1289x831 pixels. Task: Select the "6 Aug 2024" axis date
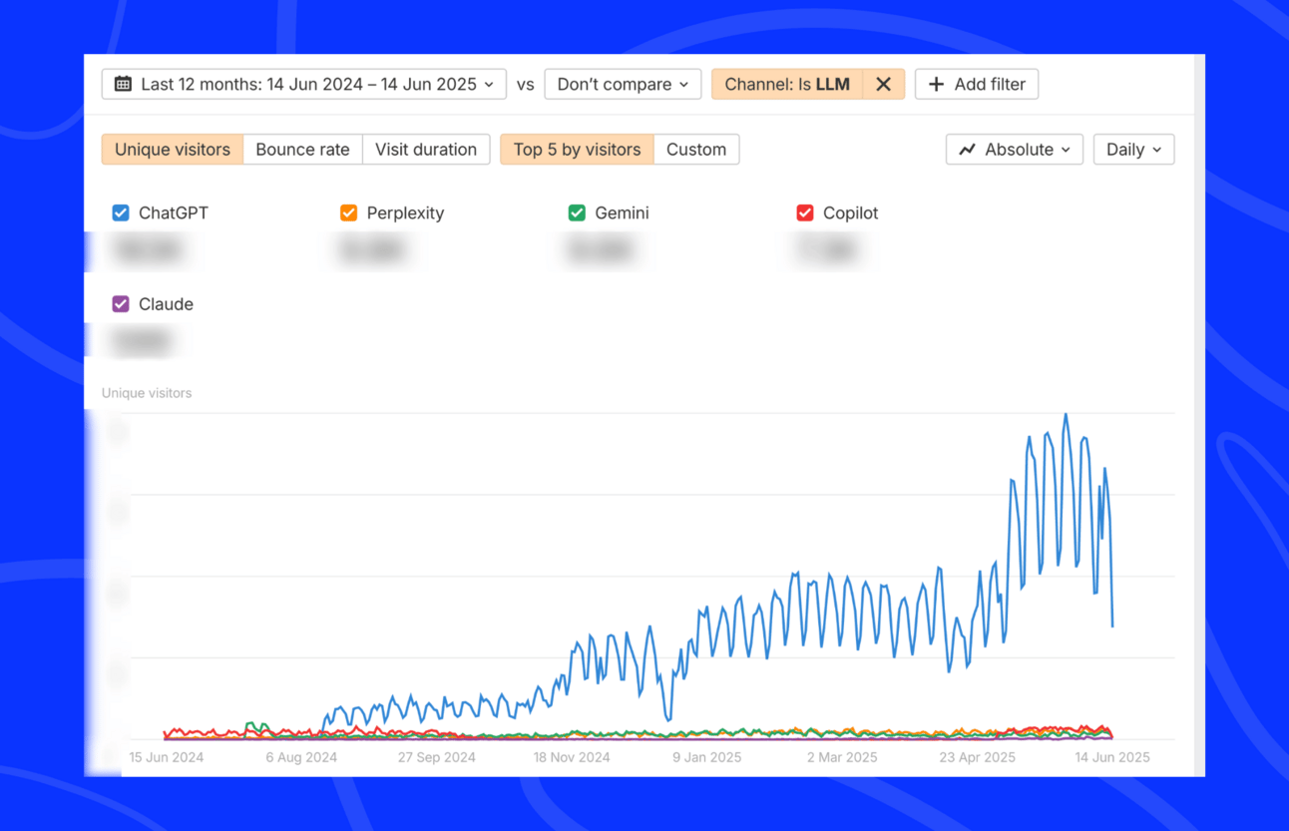(x=301, y=757)
